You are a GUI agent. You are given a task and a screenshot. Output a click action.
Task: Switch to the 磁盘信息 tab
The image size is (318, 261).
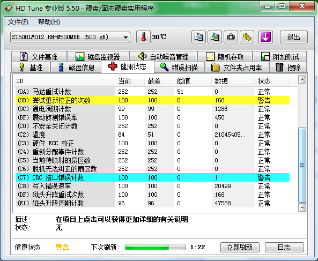76,68
